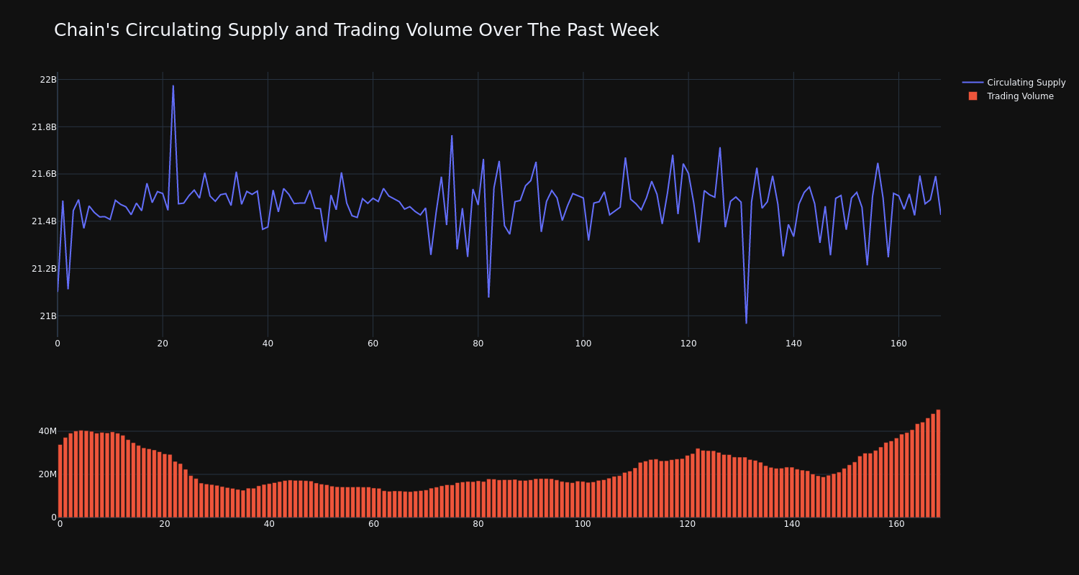The image size is (1079, 575).
Task: Click the 140 x-axis tick on supply chart
Action: pyautogui.click(x=793, y=344)
